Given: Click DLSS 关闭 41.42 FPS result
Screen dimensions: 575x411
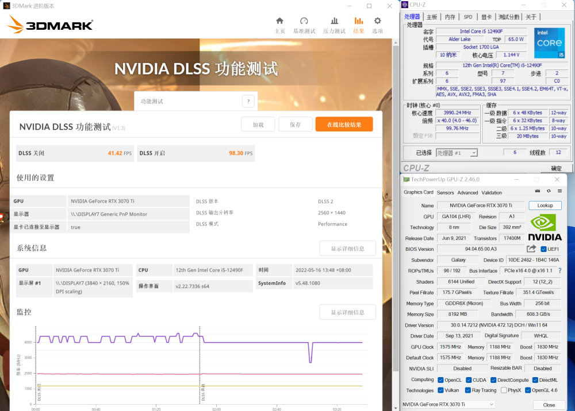Looking at the screenshot, I should [x=75, y=153].
